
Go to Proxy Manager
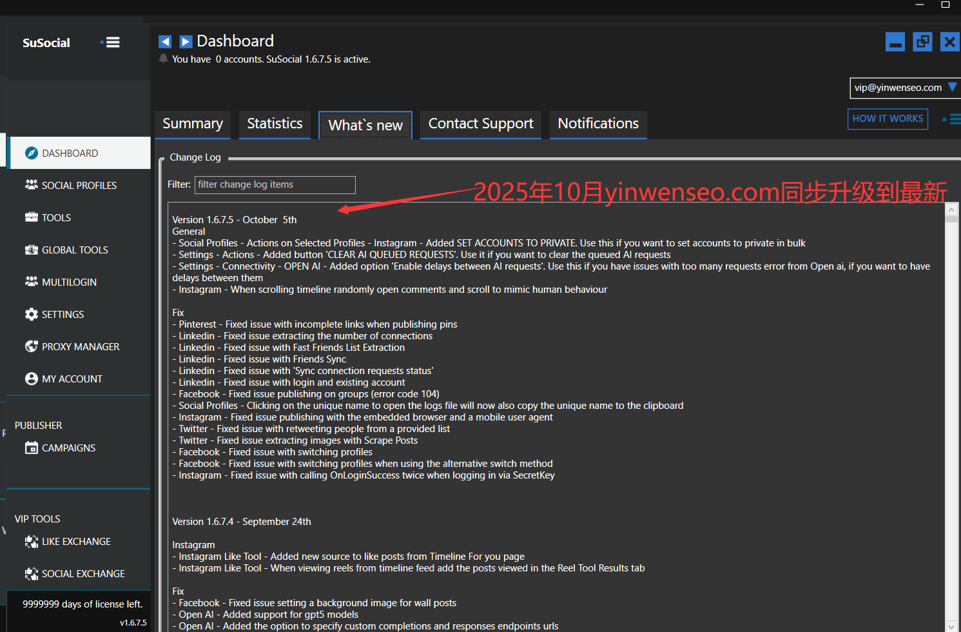tap(80, 346)
